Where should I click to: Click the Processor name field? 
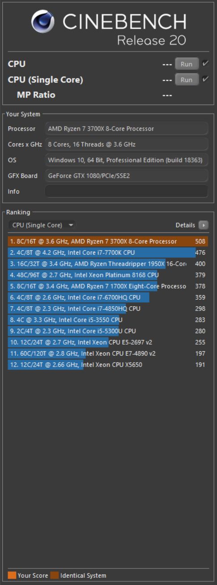click(127, 129)
